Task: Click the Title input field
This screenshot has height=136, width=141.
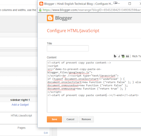Action: point(68,48)
